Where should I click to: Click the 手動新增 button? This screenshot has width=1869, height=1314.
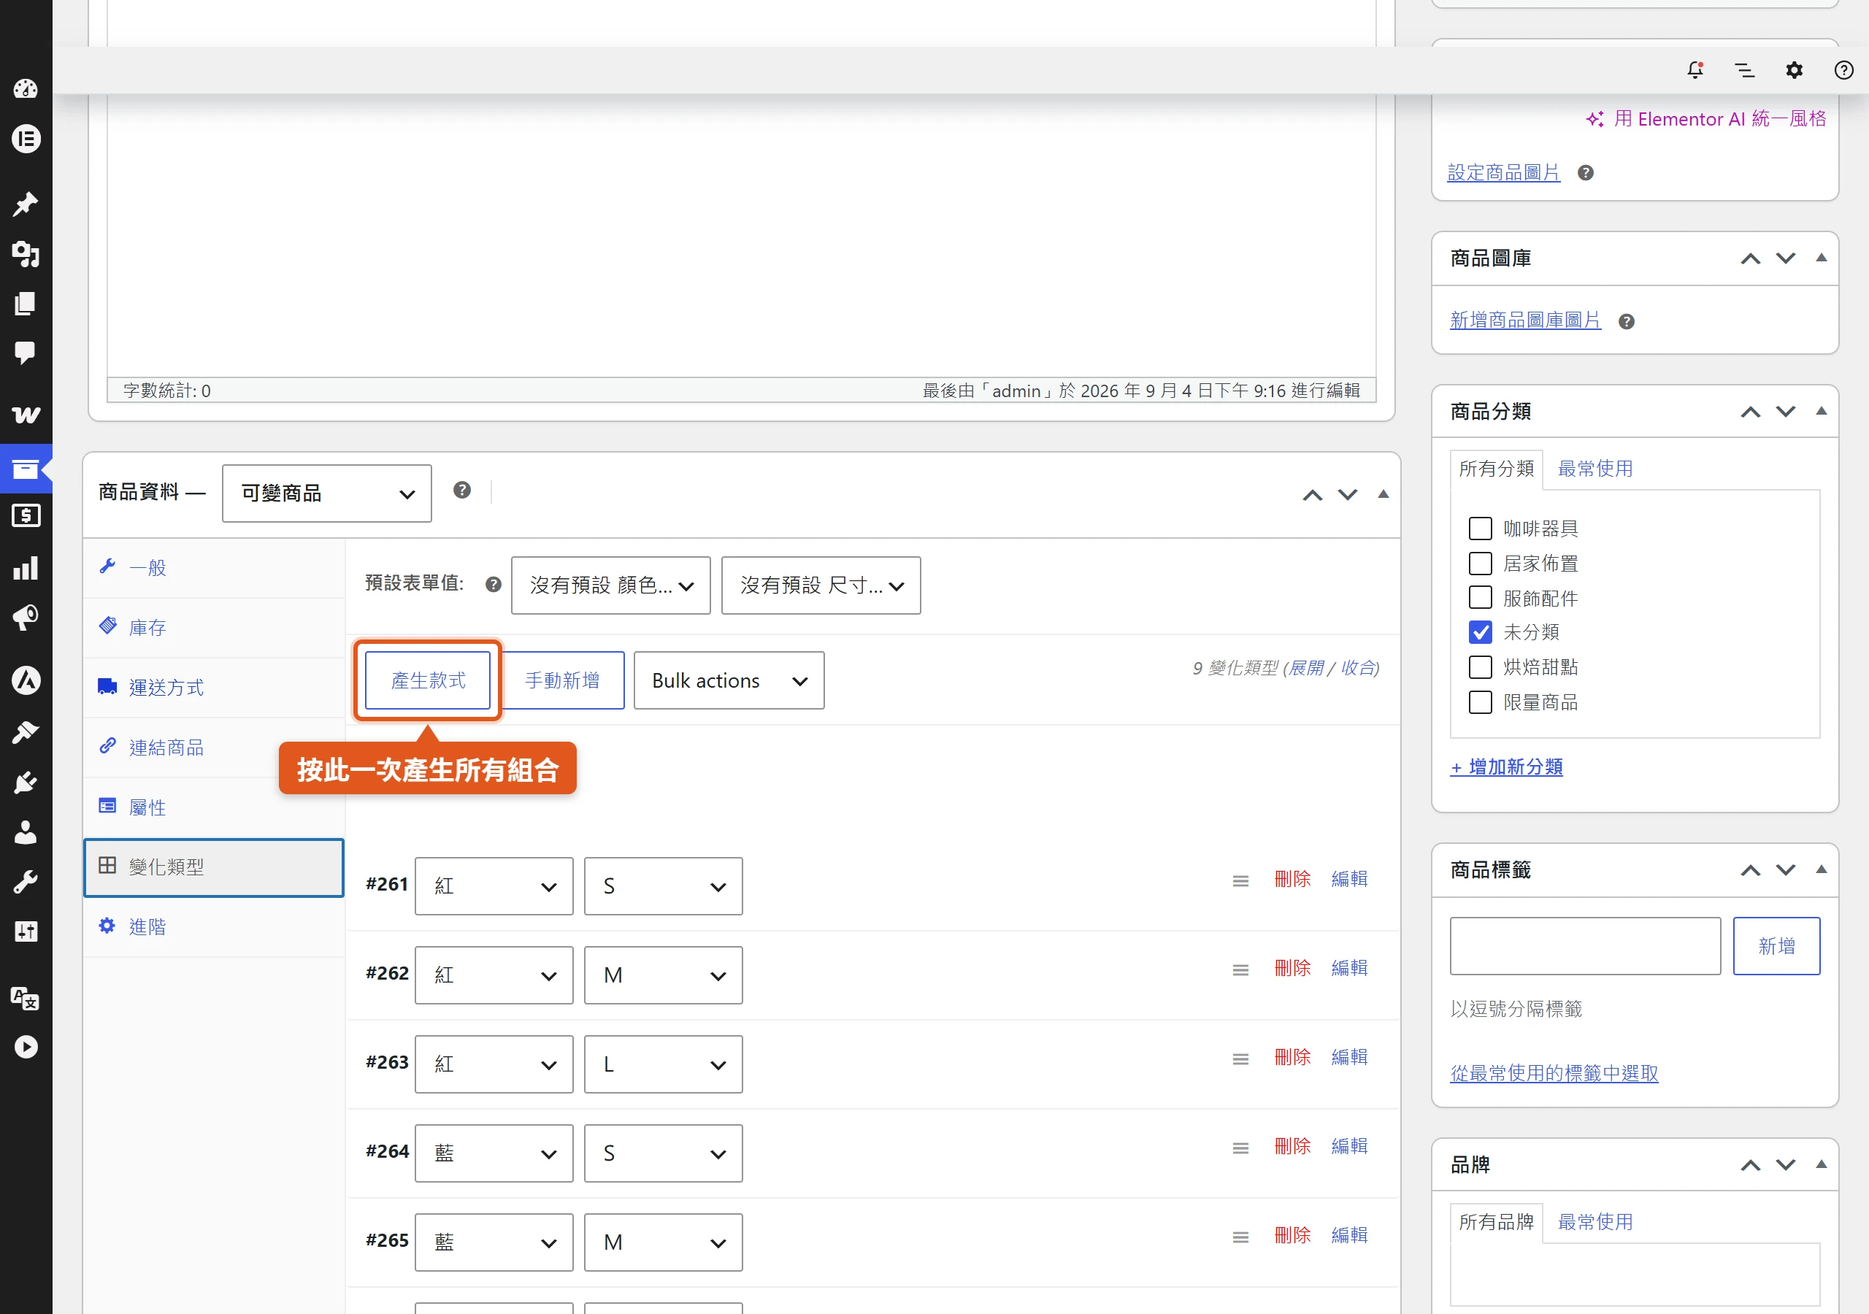562,680
